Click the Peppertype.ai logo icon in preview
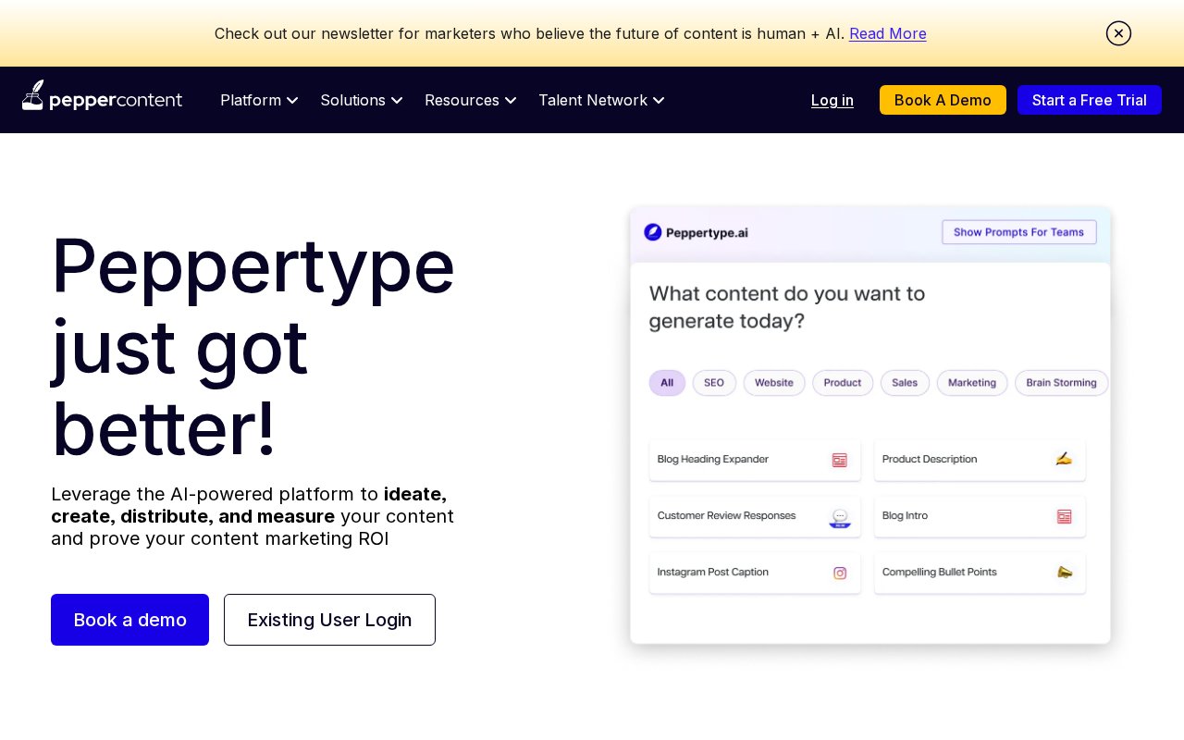 (x=653, y=232)
